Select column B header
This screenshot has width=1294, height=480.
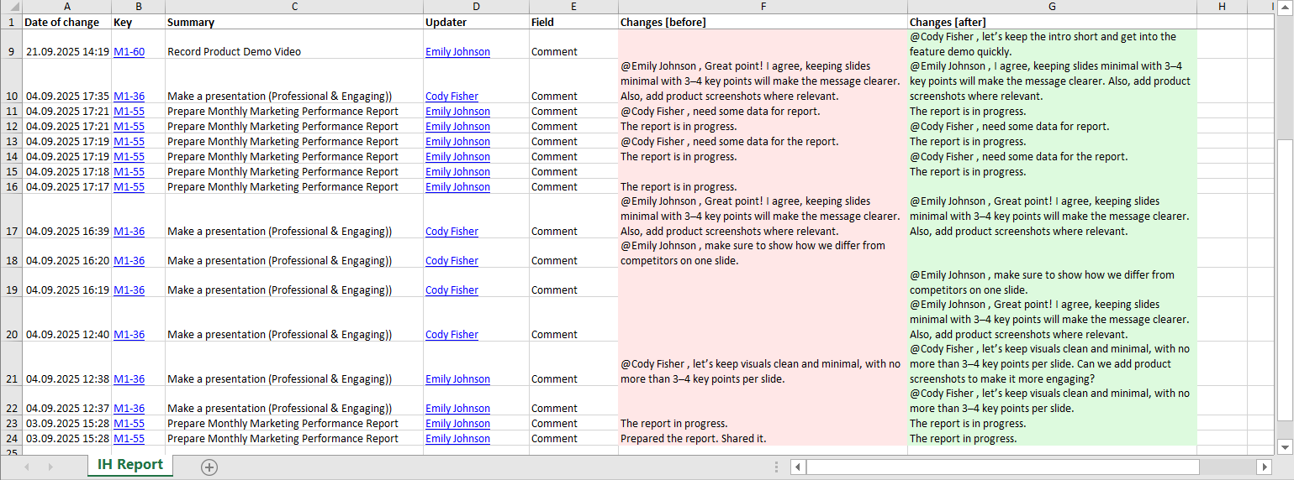pos(138,7)
